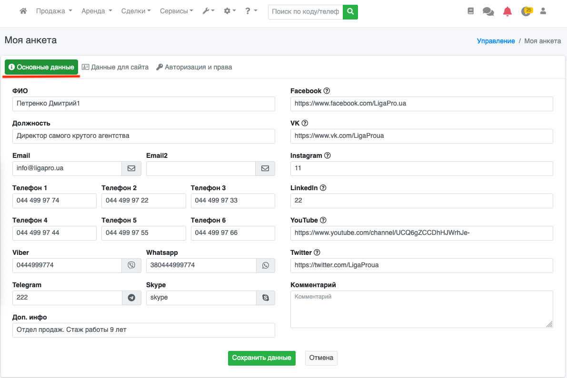The image size is (567, 378).
Task: Click the Skype icon beside Skype field
Action: (266, 298)
